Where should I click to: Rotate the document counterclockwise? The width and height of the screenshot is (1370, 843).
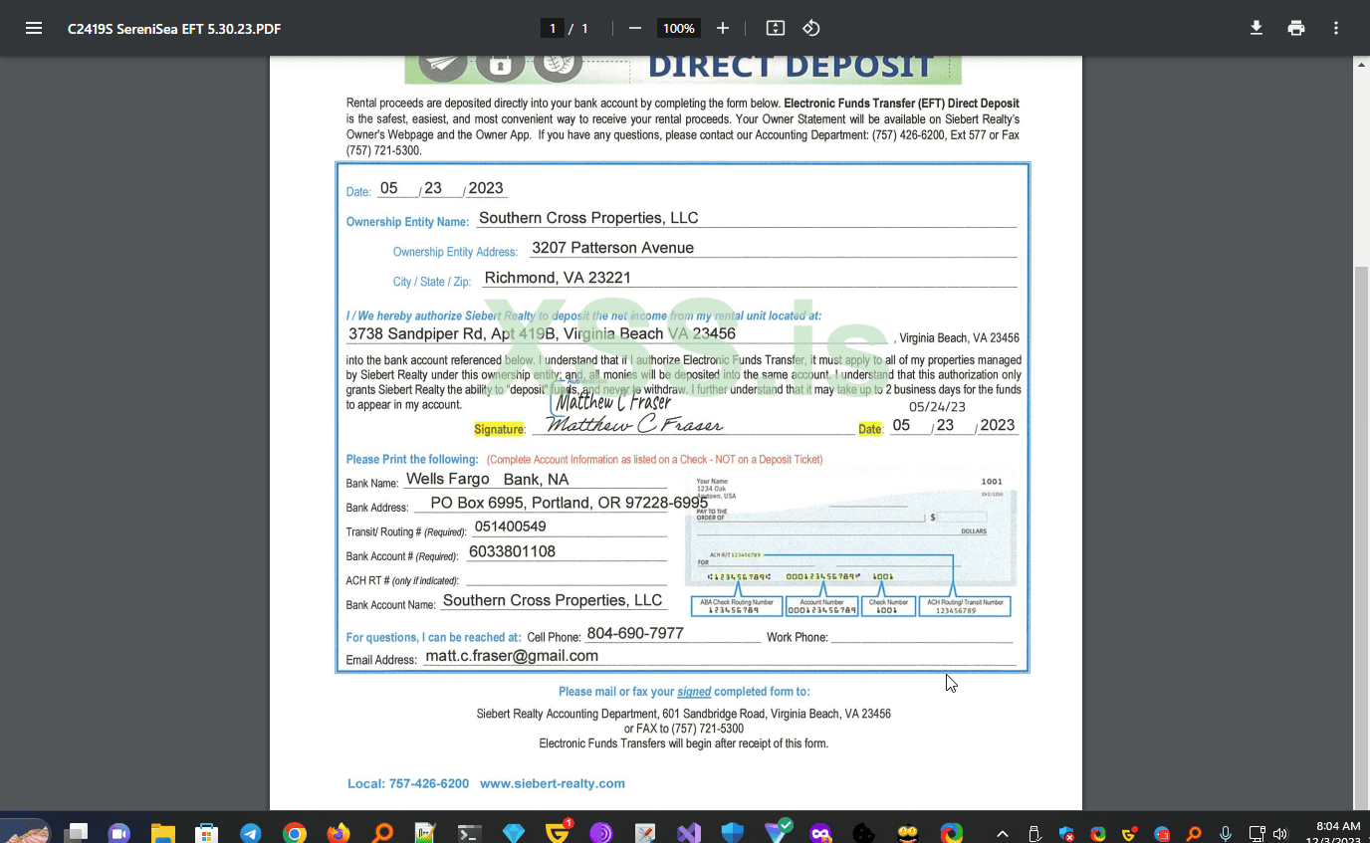coord(811,28)
